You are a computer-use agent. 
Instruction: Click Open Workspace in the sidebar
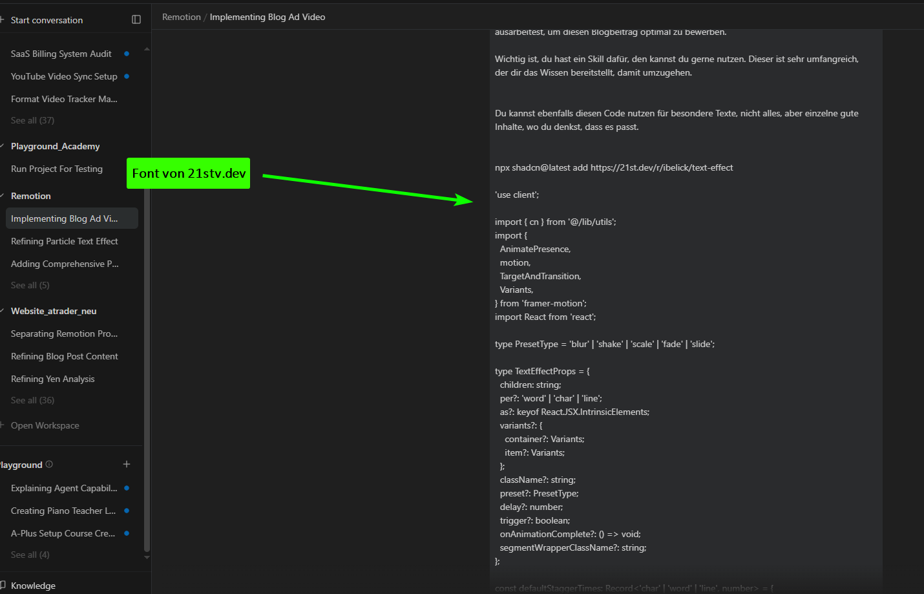[45, 425]
